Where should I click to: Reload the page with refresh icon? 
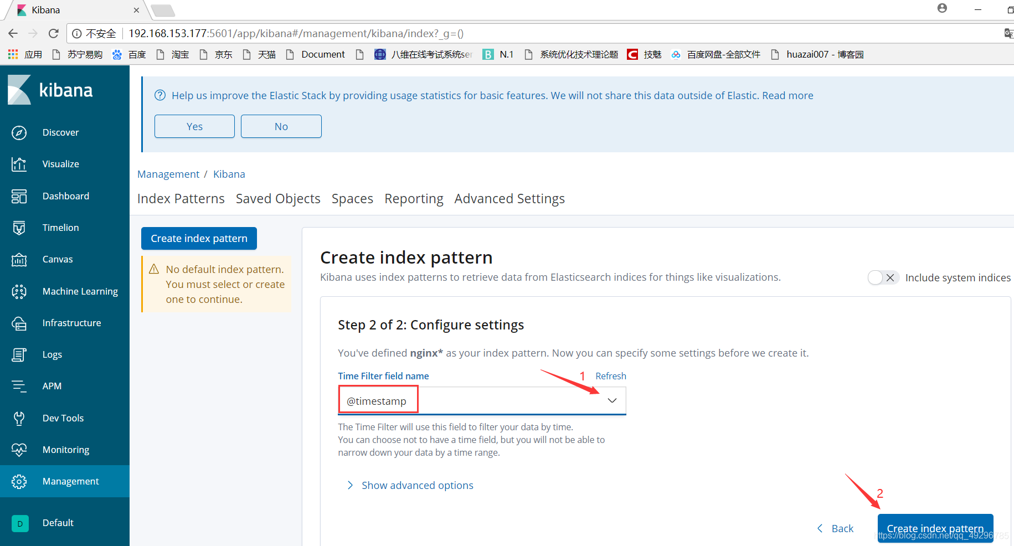coord(54,34)
